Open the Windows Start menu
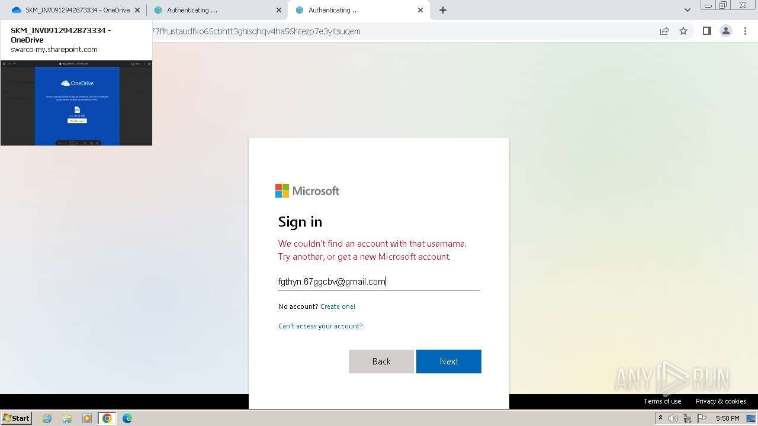Viewport: 758px width, 426px height. pyautogui.click(x=17, y=418)
